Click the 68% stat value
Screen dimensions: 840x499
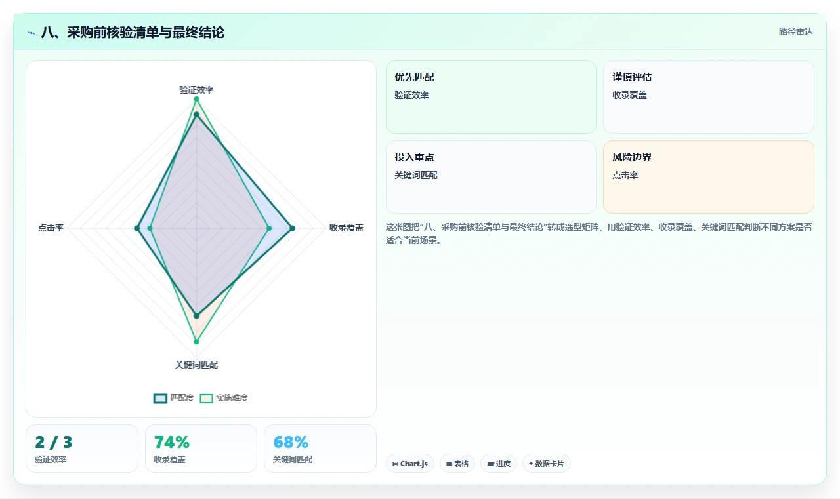[291, 443]
